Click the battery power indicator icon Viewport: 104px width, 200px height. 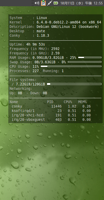point(56,3)
